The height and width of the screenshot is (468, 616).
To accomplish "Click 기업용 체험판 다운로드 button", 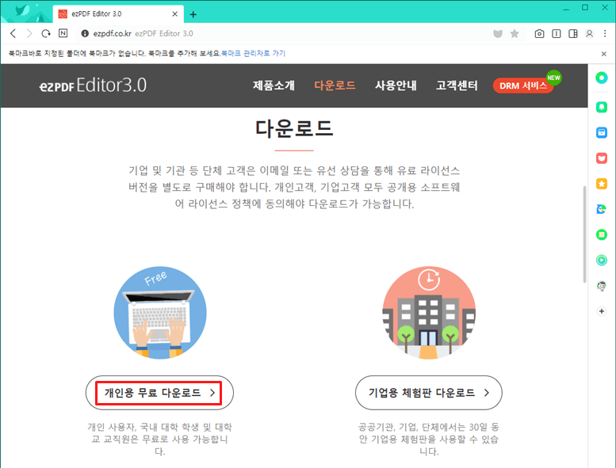I will pos(429,393).
